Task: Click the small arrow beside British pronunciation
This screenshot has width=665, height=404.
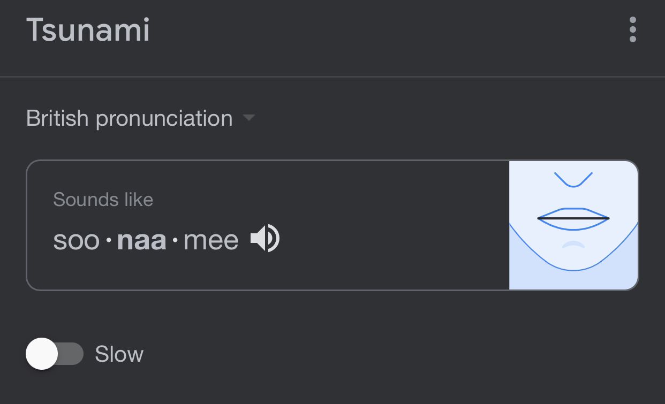Action: pos(248,118)
